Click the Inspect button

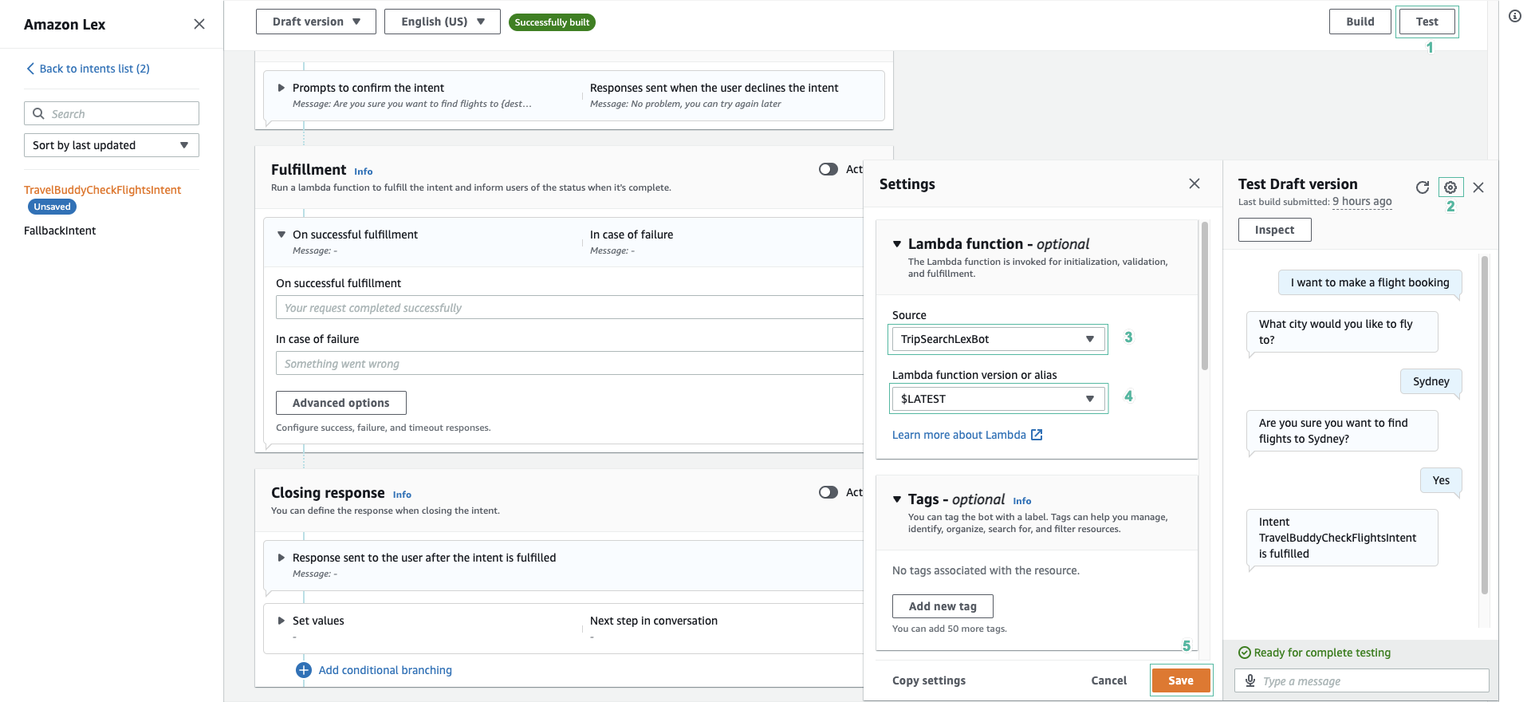coord(1274,230)
